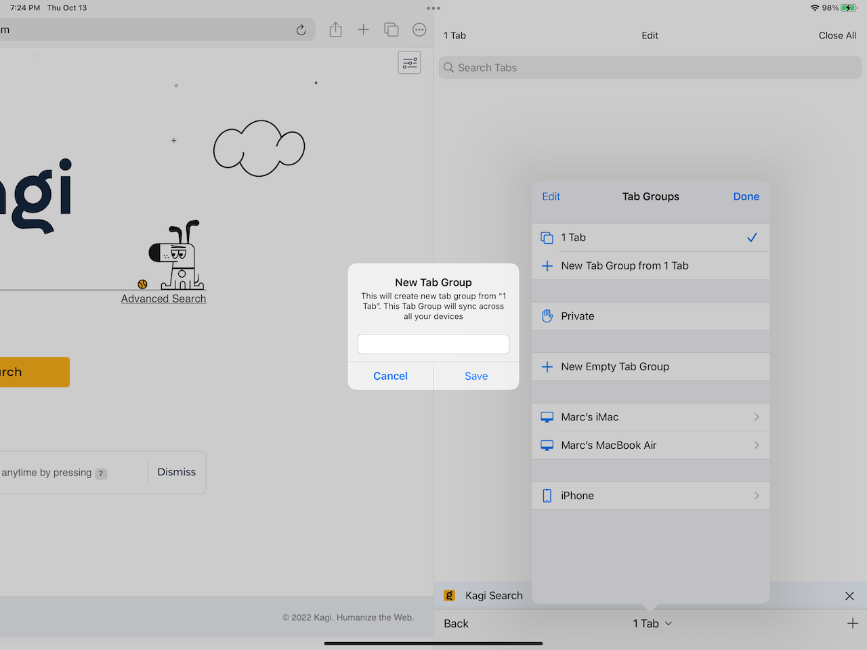The width and height of the screenshot is (867, 650).
Task: Open the 1 Tab dropdown at bottom
Action: pyautogui.click(x=652, y=623)
